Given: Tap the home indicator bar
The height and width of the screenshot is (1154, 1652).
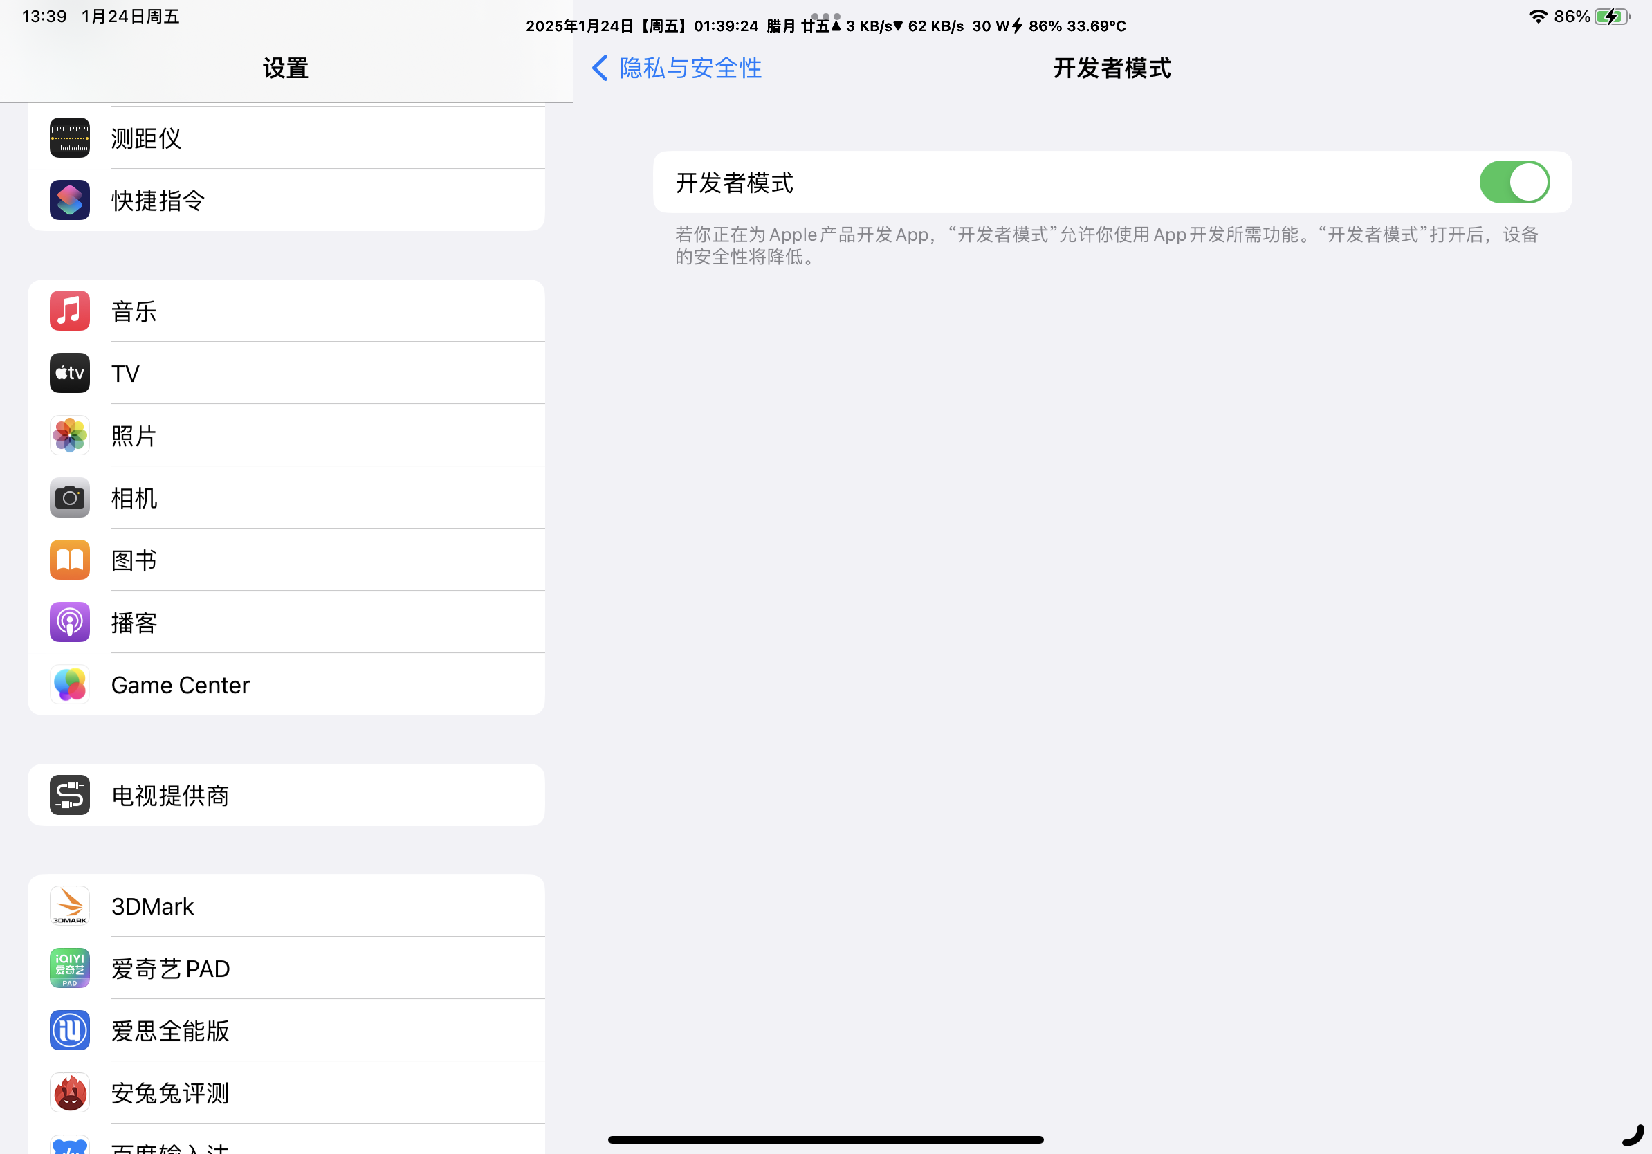Looking at the screenshot, I should click(825, 1139).
